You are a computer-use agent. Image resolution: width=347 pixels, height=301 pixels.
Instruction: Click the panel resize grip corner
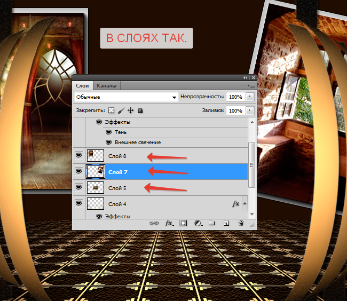point(253,225)
